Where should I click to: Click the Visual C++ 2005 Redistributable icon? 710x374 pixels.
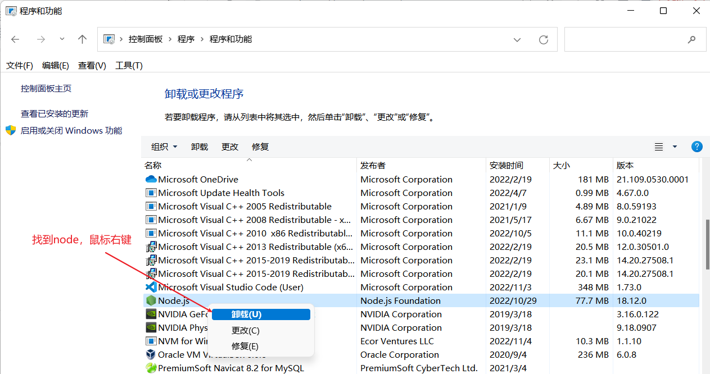coord(151,207)
